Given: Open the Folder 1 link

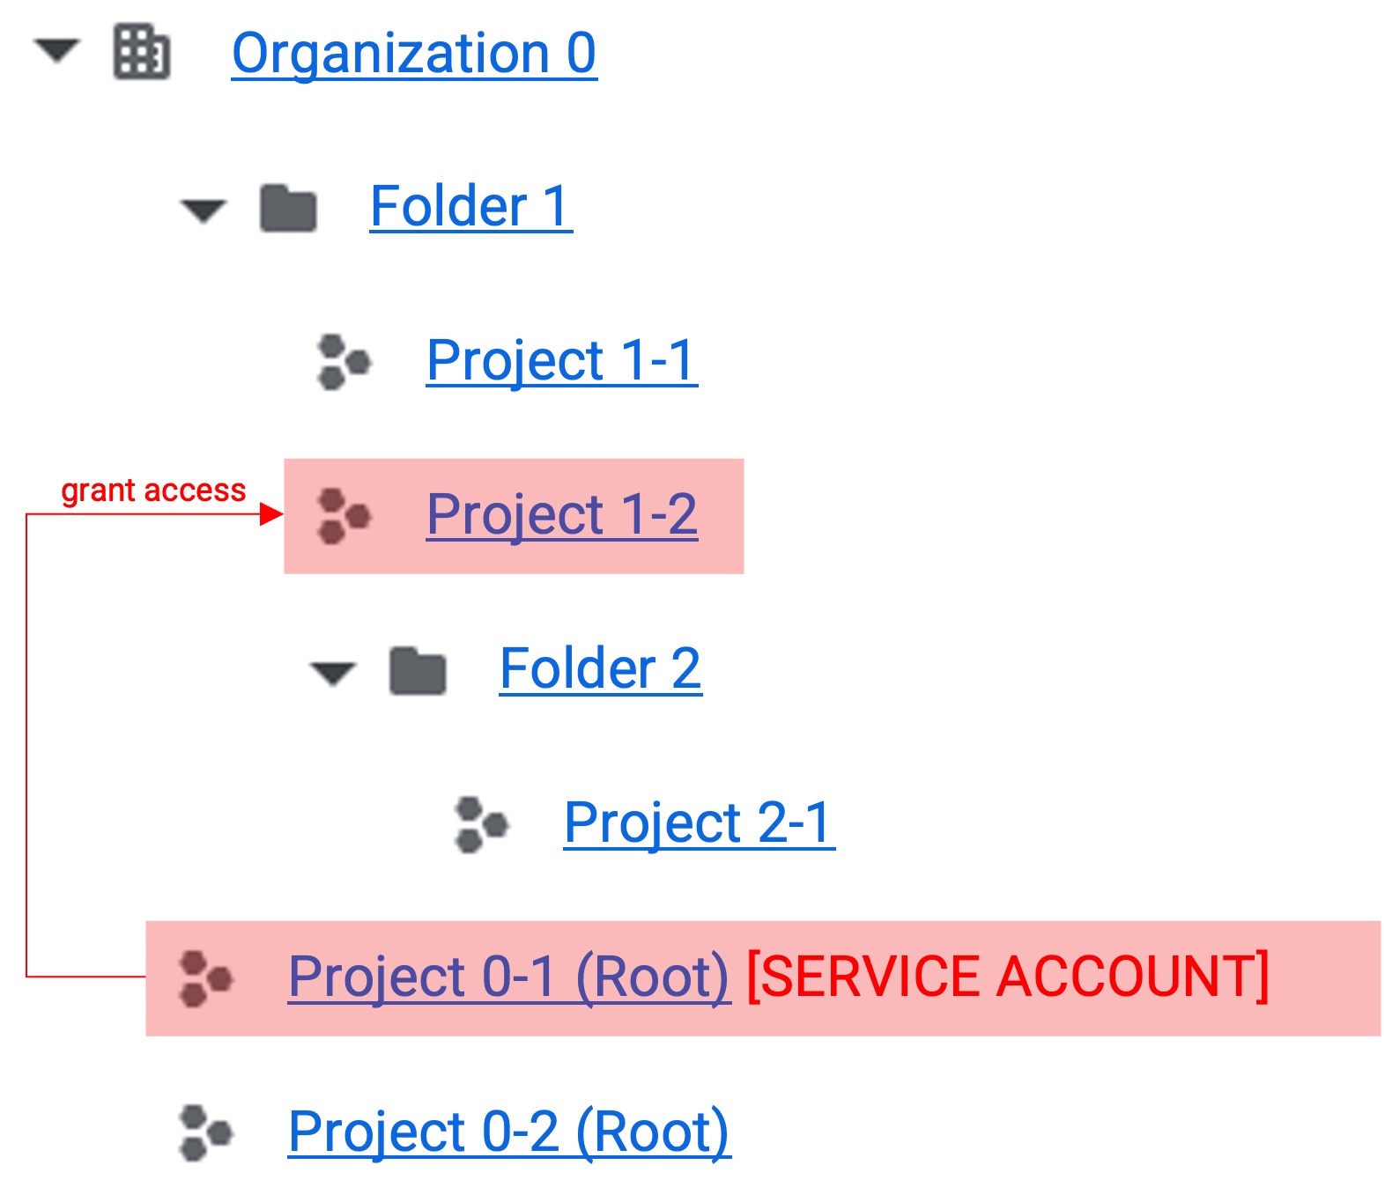Looking at the screenshot, I should click(471, 207).
